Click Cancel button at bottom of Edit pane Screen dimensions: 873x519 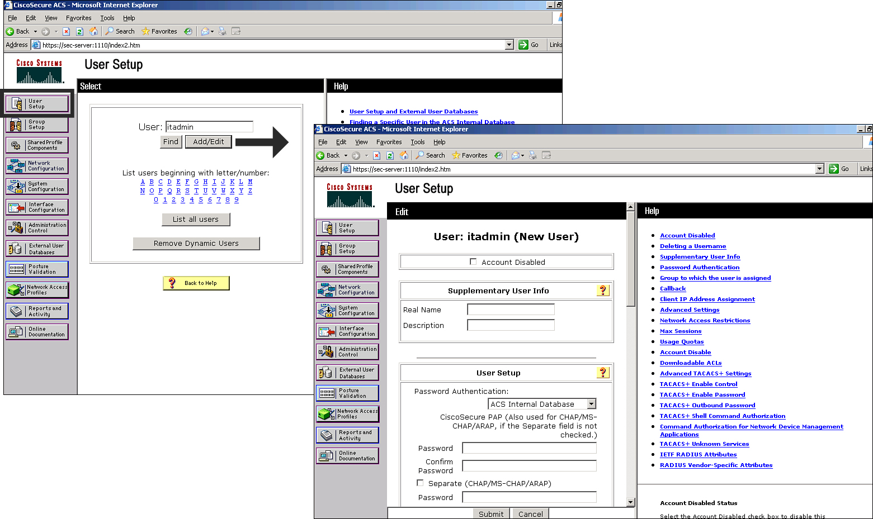point(530,514)
